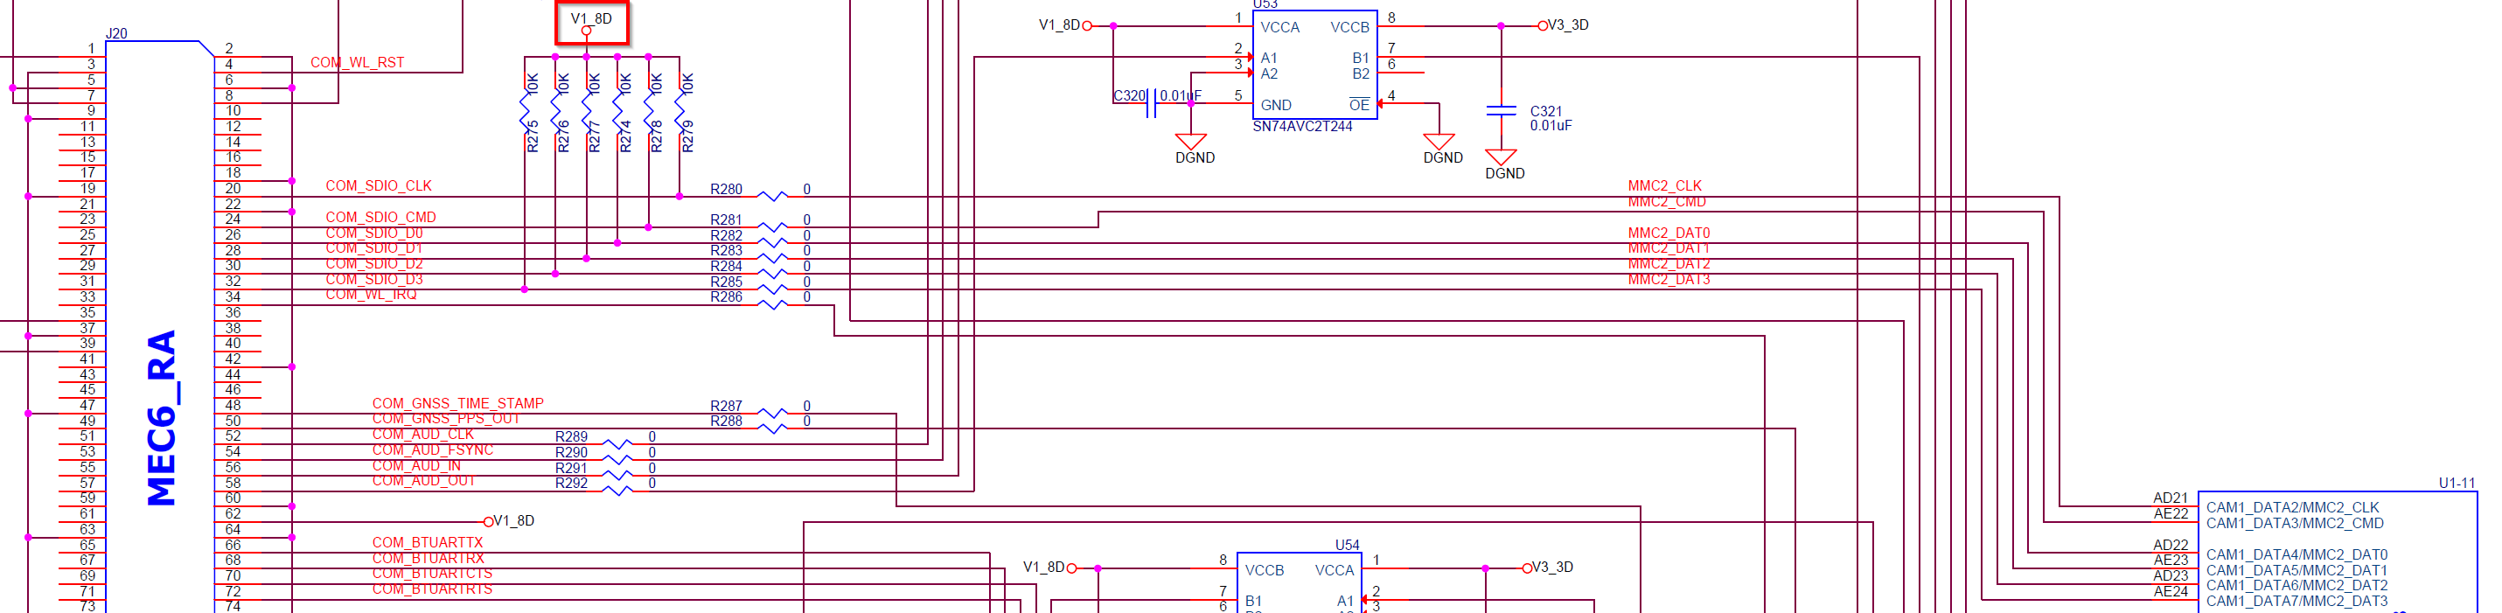The width and height of the screenshot is (2502, 613).
Task: Select the MMC2_DAT0 net label
Action: (1668, 233)
